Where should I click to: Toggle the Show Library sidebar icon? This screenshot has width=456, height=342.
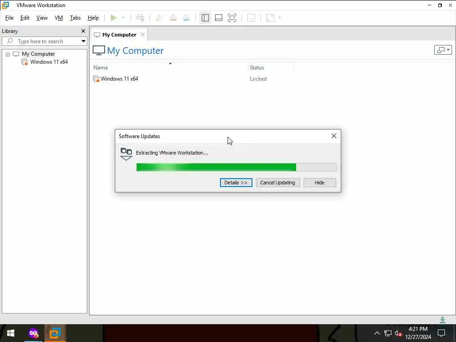click(205, 18)
